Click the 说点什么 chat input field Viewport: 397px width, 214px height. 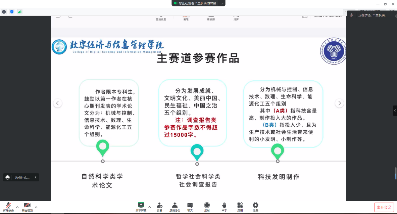point(22,177)
